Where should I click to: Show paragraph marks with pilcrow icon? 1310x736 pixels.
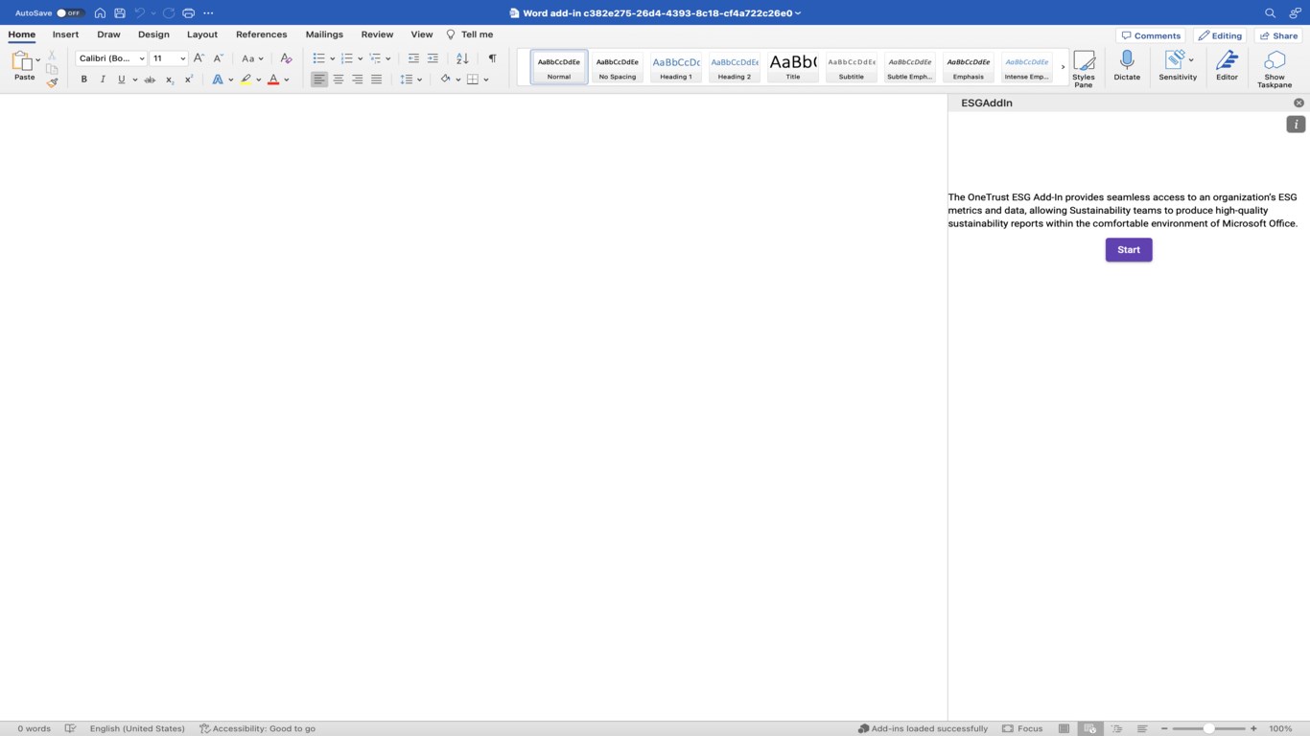pyautogui.click(x=492, y=58)
